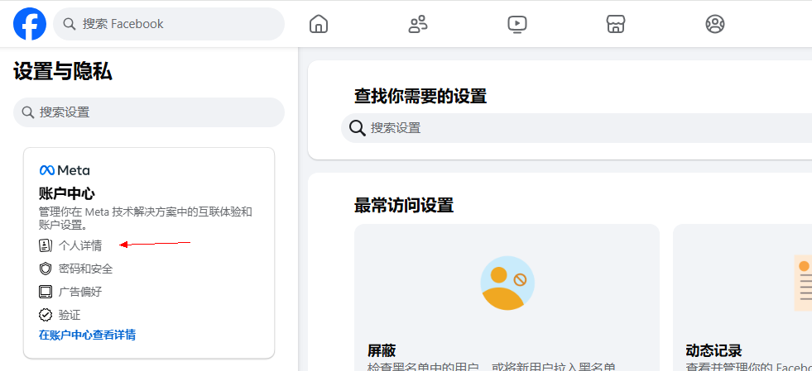Click the 个人详情 ID card icon
The width and height of the screenshot is (812, 371).
point(46,245)
